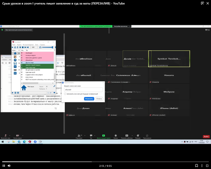Open Reactions in Zoom toolbar
Screen dimensions: 211x169
(138, 136)
